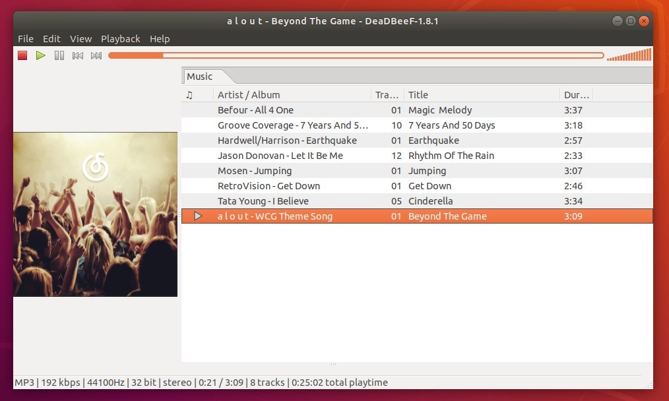Skip to previous track with the rewind icon
Screen dimensions: 669x401
[x=77, y=55]
